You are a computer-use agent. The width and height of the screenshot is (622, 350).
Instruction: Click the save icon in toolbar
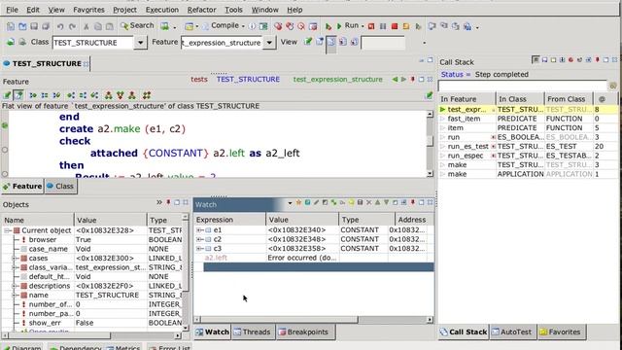(34, 26)
